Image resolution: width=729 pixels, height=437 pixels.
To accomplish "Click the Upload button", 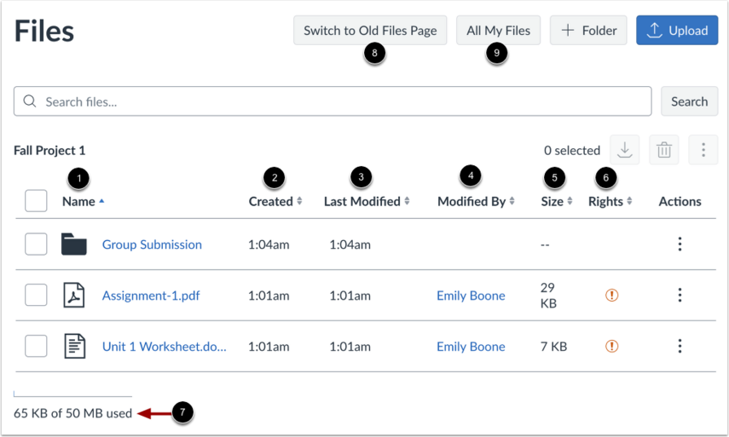I will [677, 30].
